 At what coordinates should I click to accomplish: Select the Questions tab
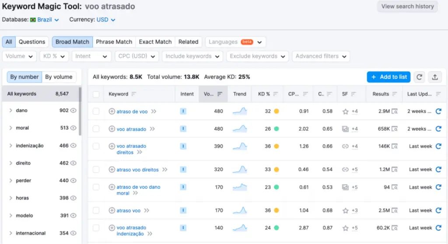(x=31, y=42)
